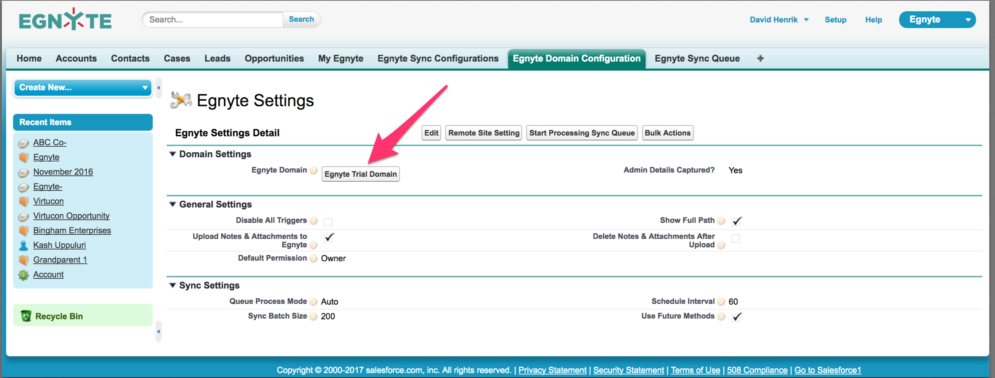Click Start Processing Sync Queue button
The width and height of the screenshot is (995, 378).
pyautogui.click(x=582, y=133)
